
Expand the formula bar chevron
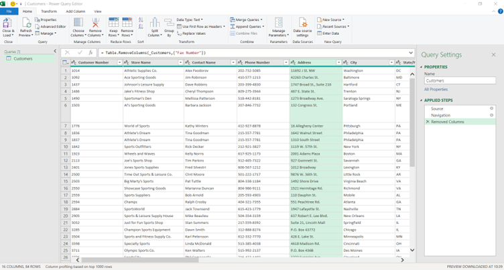[x=411, y=53]
